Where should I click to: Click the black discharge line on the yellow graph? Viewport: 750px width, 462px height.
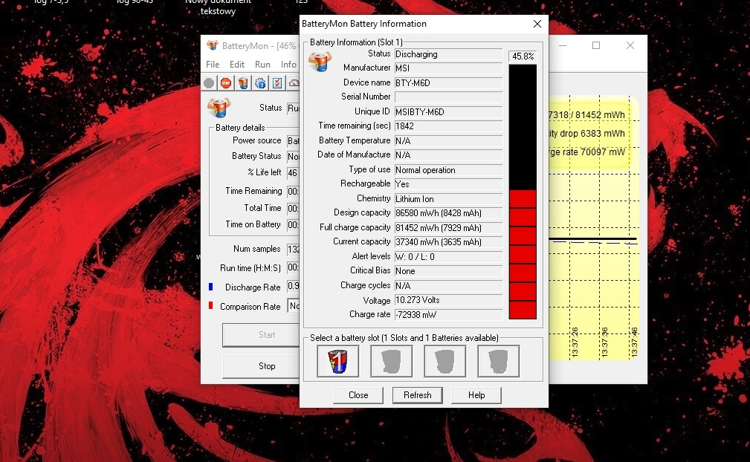pyautogui.click(x=592, y=238)
